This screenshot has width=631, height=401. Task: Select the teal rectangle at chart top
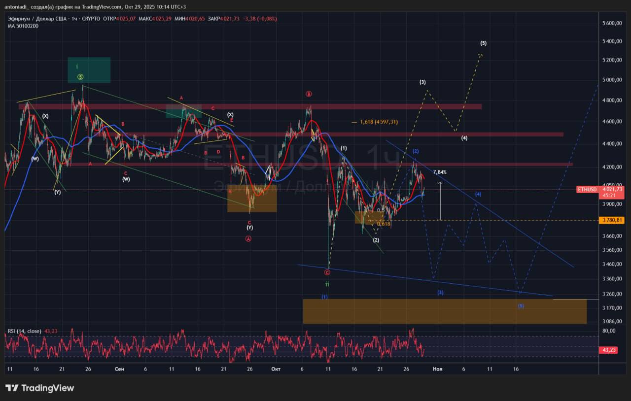pyautogui.click(x=89, y=70)
